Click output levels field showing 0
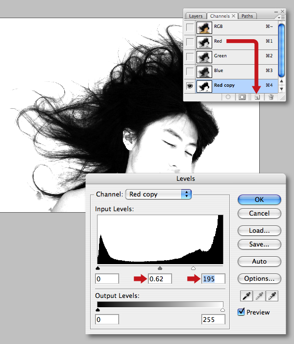Image resolution: width=294 pixels, height=344 pixels. (x=107, y=319)
